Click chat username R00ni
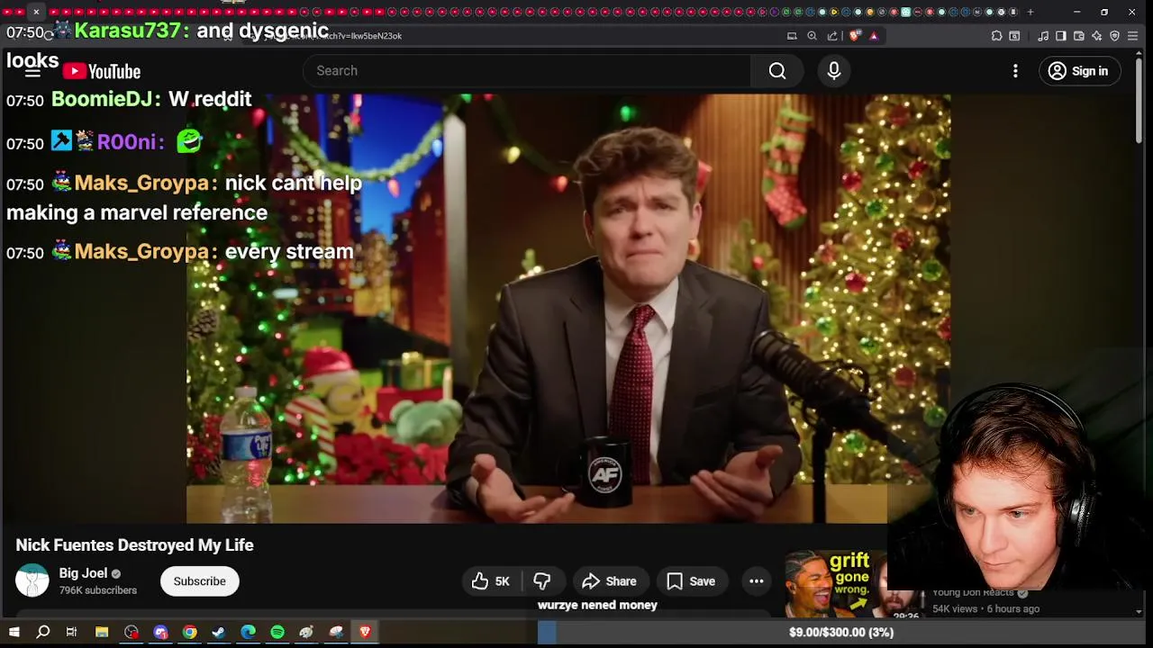1153x648 pixels. (127, 142)
